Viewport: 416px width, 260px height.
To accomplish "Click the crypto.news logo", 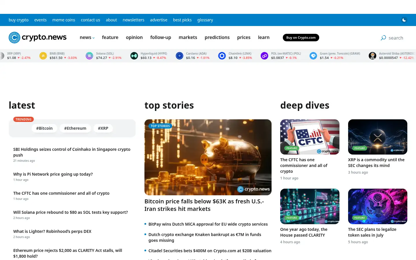I will point(38,38).
